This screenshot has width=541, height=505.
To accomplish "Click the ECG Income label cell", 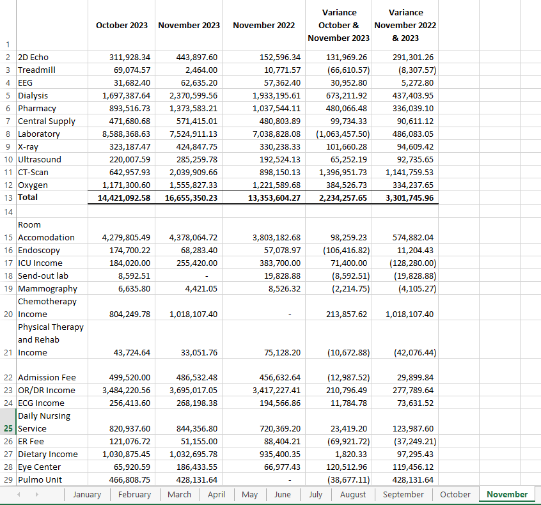I will tap(52, 403).
